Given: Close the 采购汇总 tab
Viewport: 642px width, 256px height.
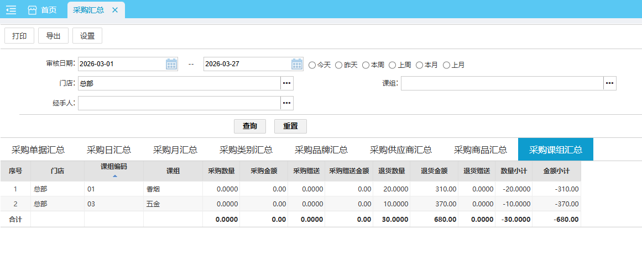Looking at the screenshot, I should pyautogui.click(x=115, y=10).
